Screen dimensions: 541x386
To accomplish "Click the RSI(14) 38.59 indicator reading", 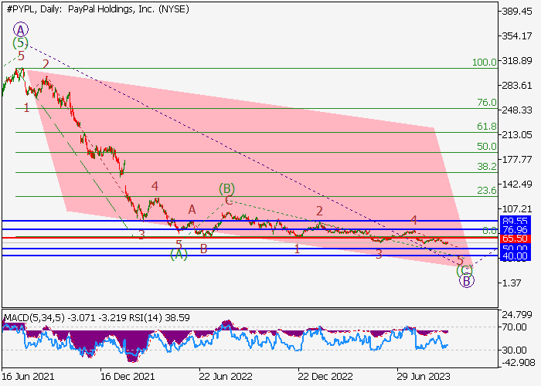I will point(159,317).
